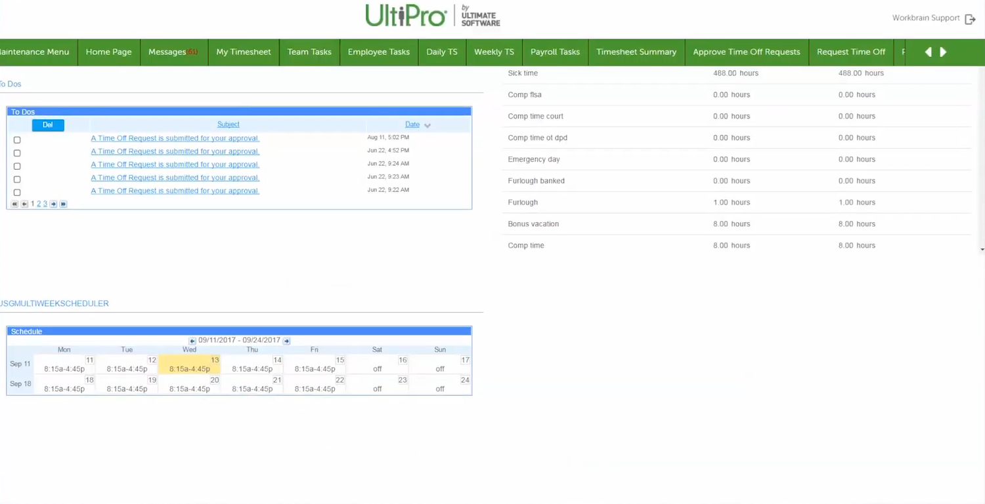Select the Jun 22, 4:52 PM to-do checkbox
The image size is (985, 504).
click(x=17, y=153)
